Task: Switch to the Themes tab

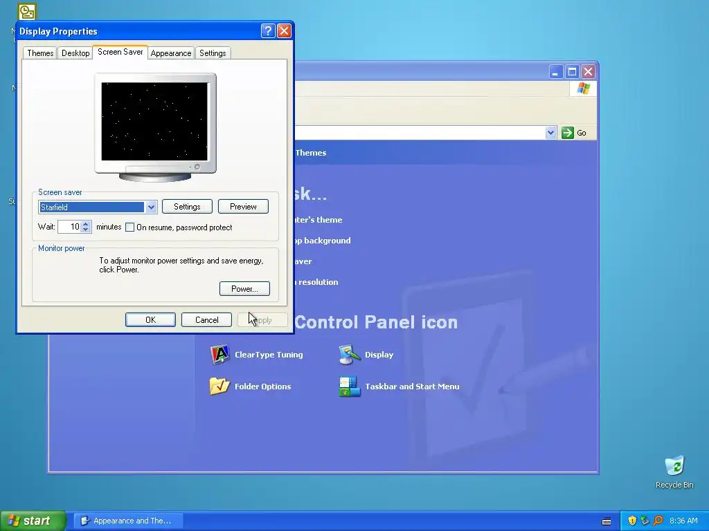Action: tap(40, 53)
